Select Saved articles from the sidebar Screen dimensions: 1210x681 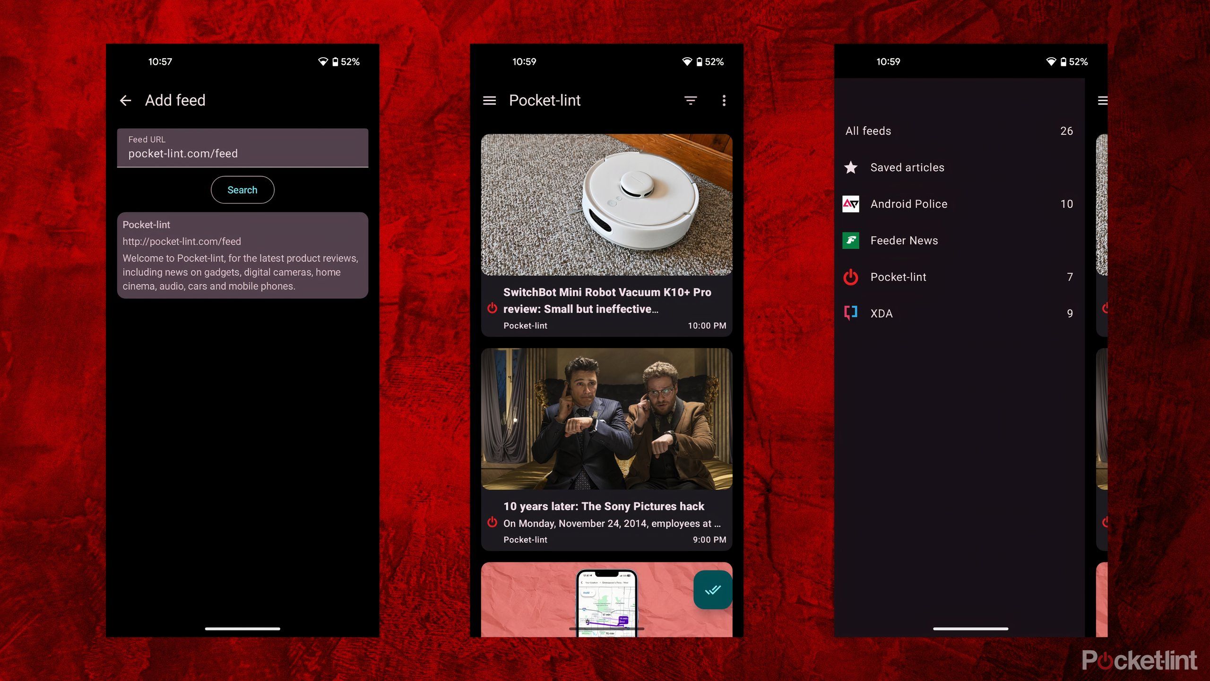pyautogui.click(x=907, y=167)
